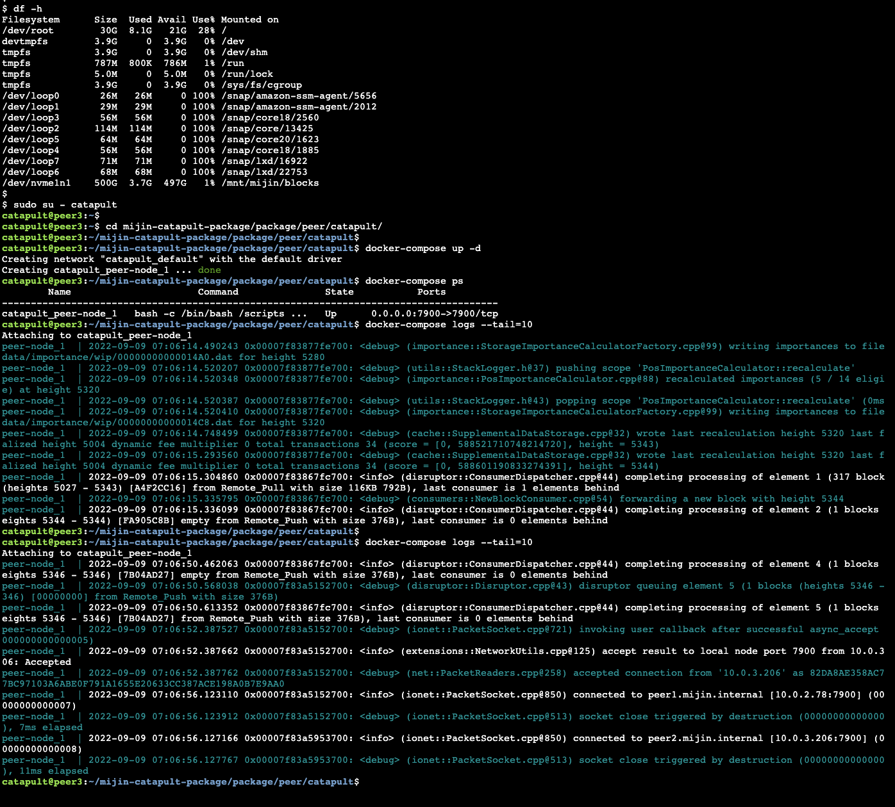Click '/mnt/mijin/blocks' mount path
This screenshot has height=807, width=895.
coord(270,183)
